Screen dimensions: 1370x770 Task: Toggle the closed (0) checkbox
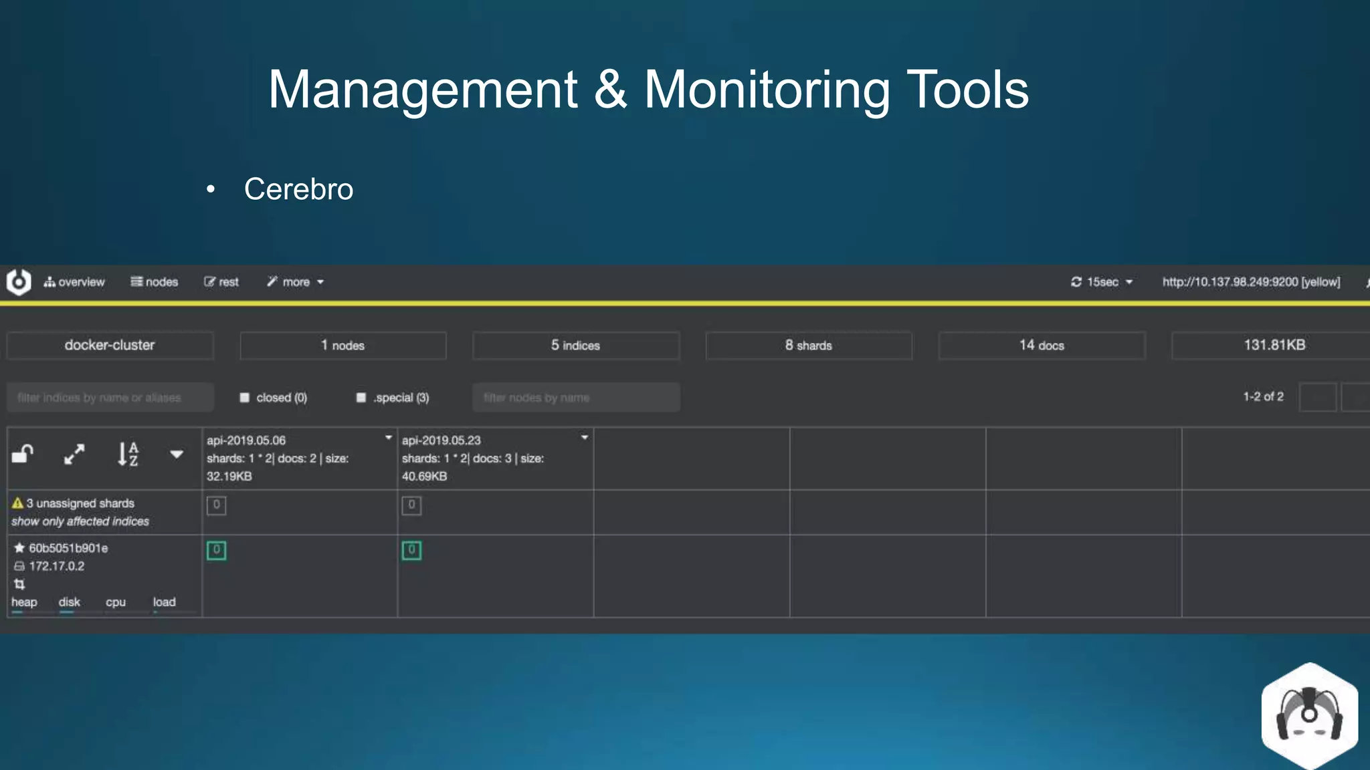click(x=245, y=398)
